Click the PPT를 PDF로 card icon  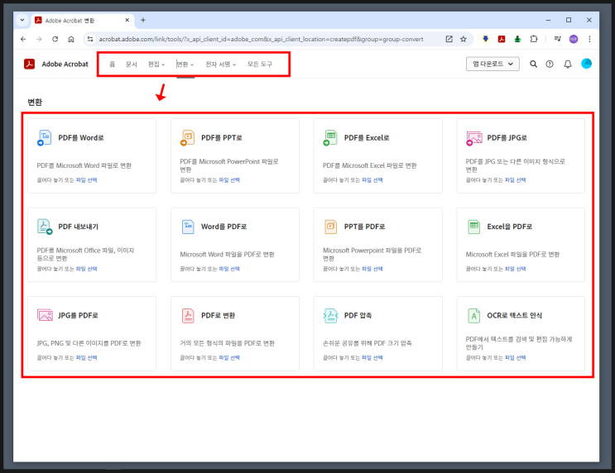point(330,227)
